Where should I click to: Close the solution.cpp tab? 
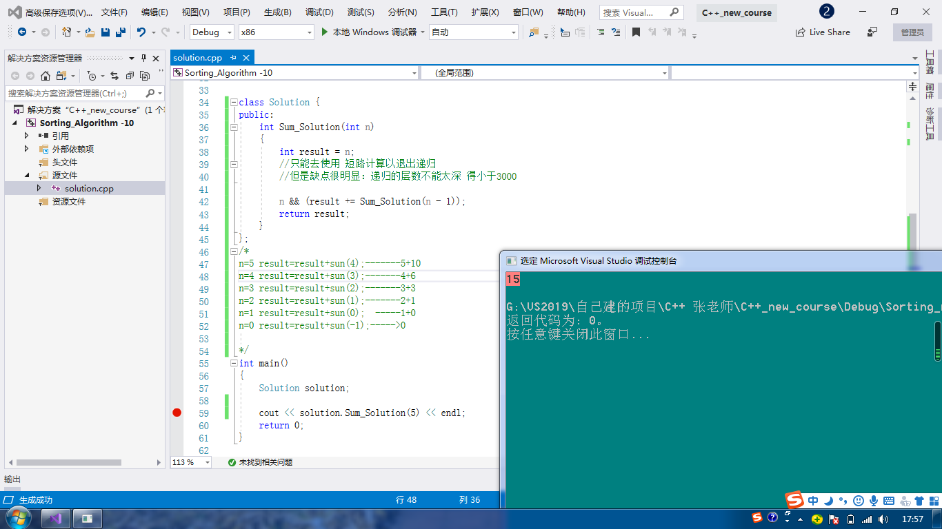[246, 58]
